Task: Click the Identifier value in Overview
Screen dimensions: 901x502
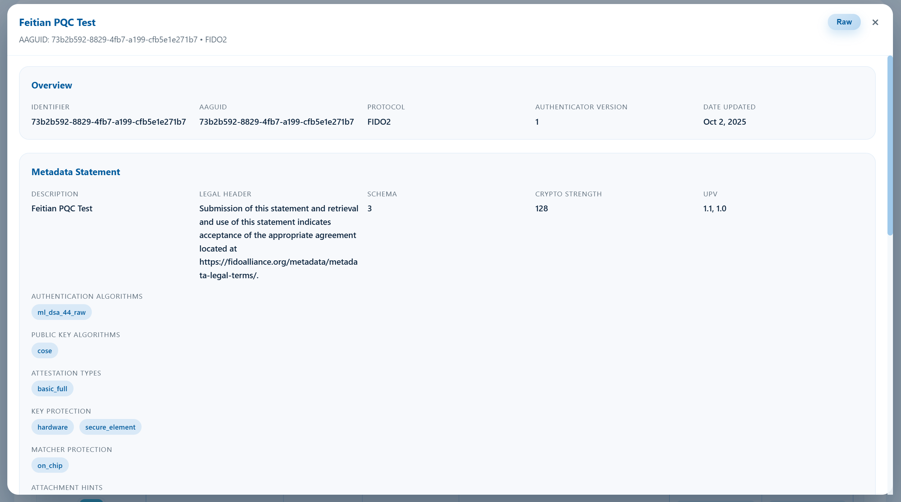Action: click(x=109, y=122)
